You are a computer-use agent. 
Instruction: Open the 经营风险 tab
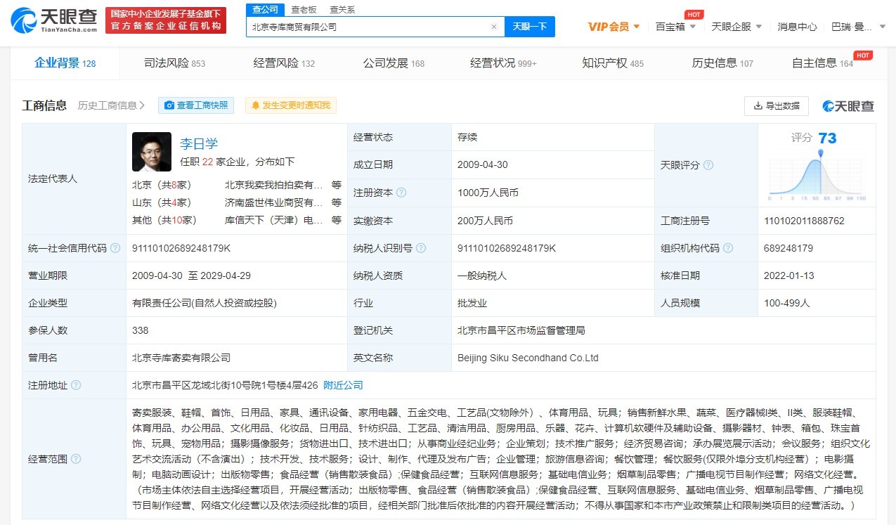tap(284, 63)
